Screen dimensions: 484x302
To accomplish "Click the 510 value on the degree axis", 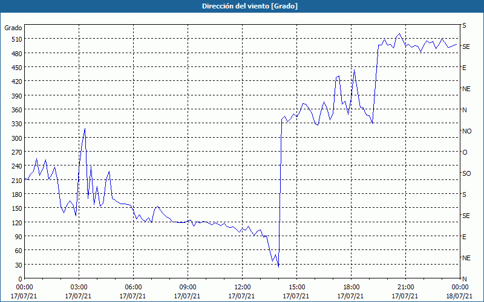I will pyautogui.click(x=17, y=39).
